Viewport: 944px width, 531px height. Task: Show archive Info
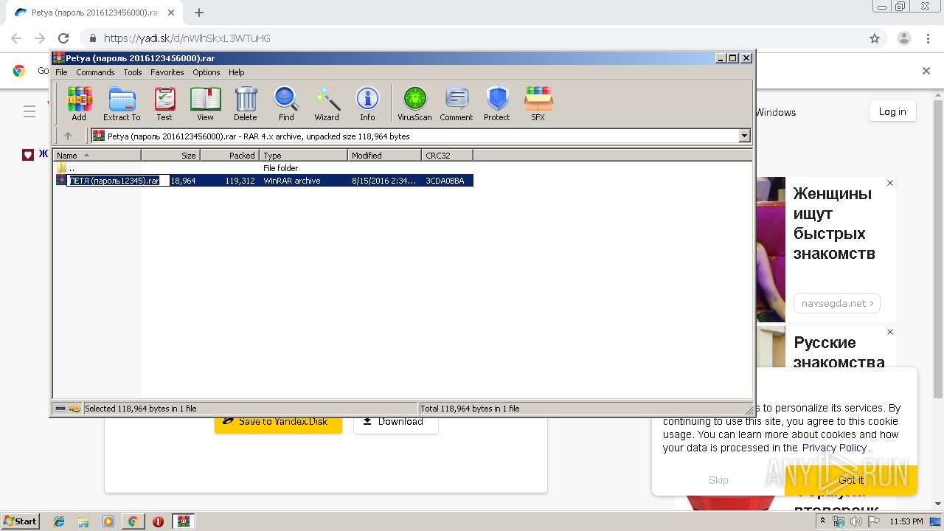pos(367,103)
